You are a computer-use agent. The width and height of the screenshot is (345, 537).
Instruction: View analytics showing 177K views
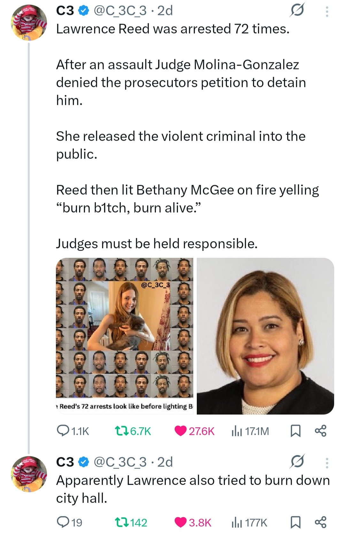(x=236, y=522)
